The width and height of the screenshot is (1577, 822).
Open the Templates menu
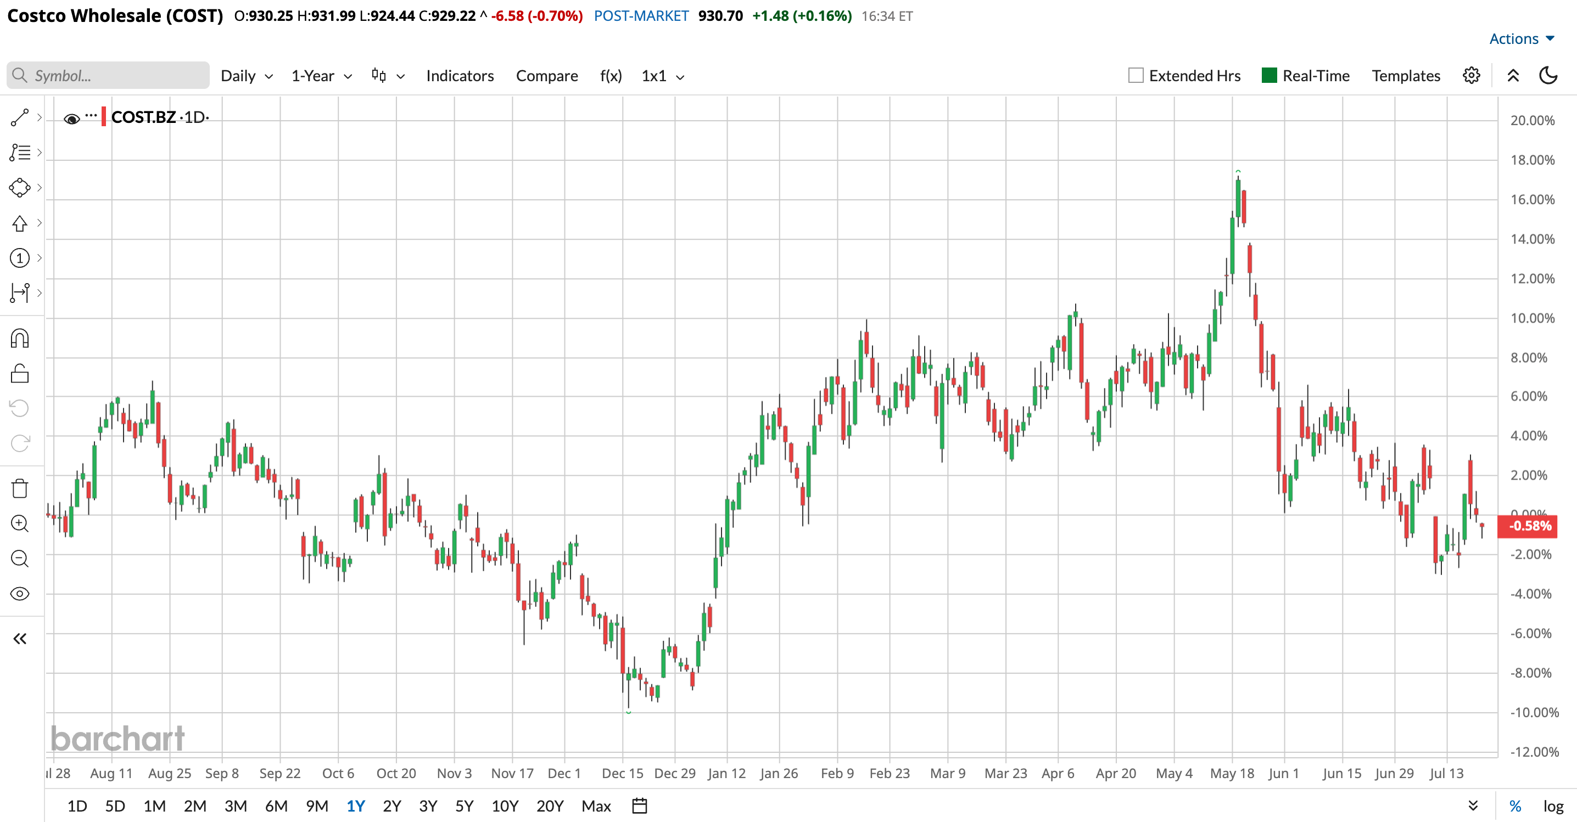click(x=1406, y=76)
